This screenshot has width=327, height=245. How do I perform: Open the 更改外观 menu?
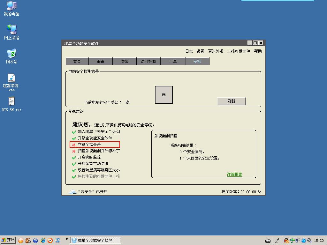[216, 51]
